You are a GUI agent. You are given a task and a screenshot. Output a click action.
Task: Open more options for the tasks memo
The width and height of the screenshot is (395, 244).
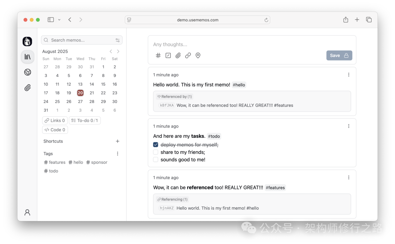349,126
